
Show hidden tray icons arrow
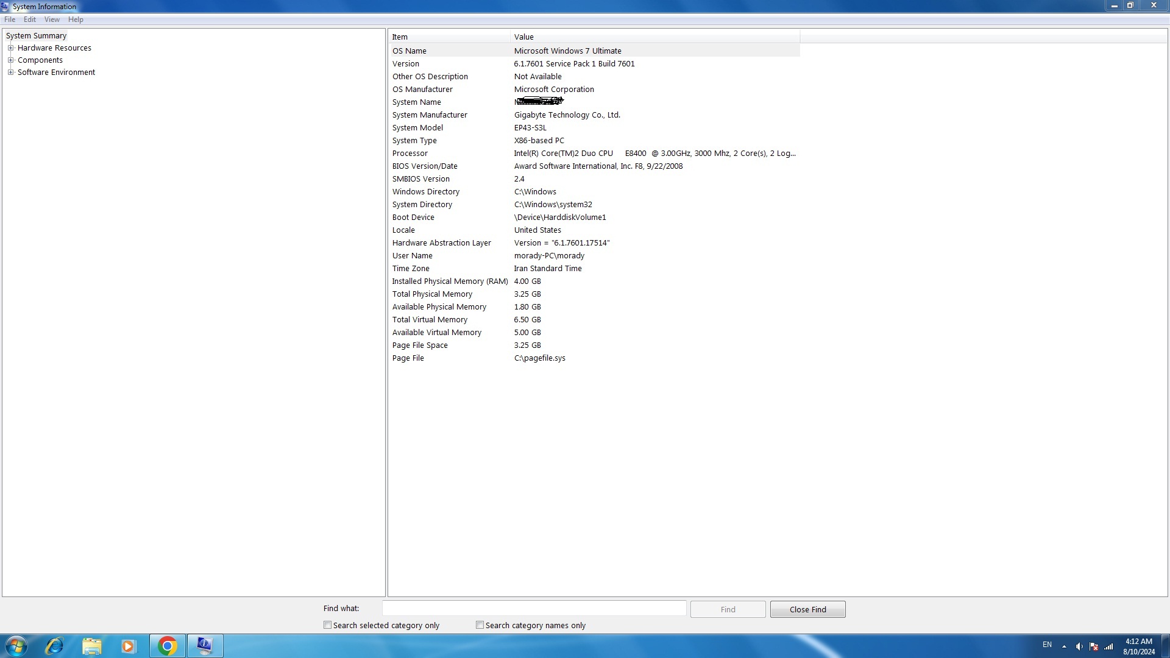coord(1064,646)
